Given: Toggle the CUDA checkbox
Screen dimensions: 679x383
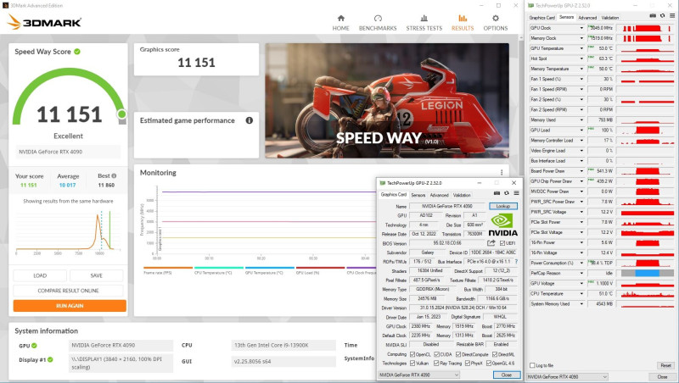Looking at the screenshot, I should [436, 354].
